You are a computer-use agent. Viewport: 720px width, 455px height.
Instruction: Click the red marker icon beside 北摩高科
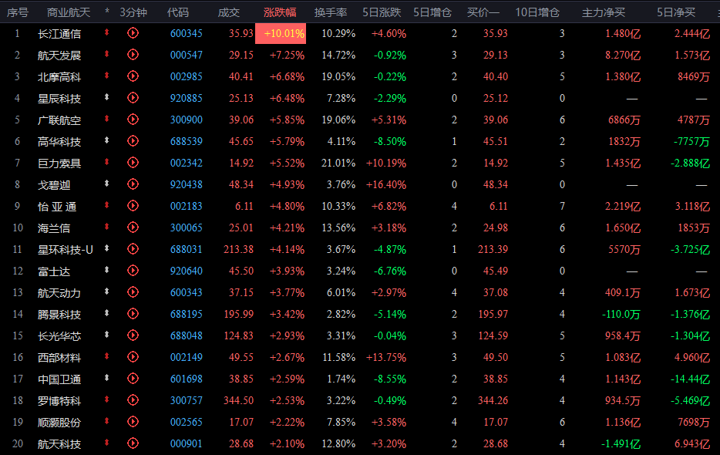[x=106, y=76]
